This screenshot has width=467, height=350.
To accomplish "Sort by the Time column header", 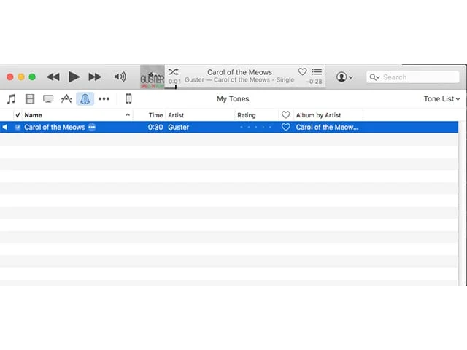I will tap(155, 115).
